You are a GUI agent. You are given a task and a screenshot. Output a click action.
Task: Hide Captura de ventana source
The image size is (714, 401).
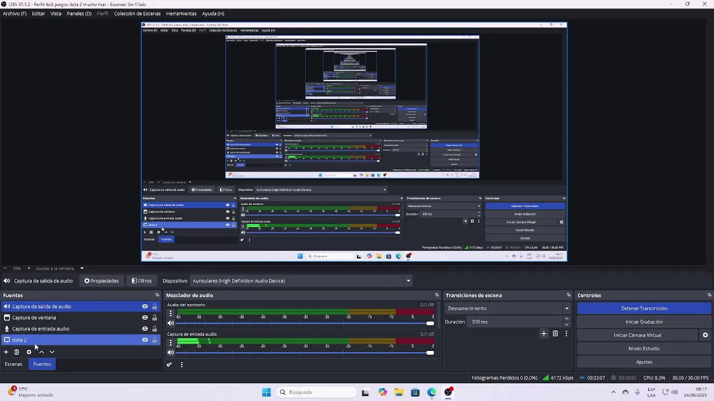coord(145,317)
